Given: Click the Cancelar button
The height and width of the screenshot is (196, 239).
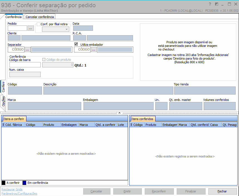Looking at the screenshot, I should click(97, 191).
